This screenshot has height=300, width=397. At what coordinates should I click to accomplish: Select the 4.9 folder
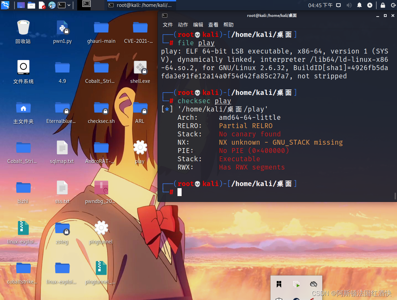62,72
